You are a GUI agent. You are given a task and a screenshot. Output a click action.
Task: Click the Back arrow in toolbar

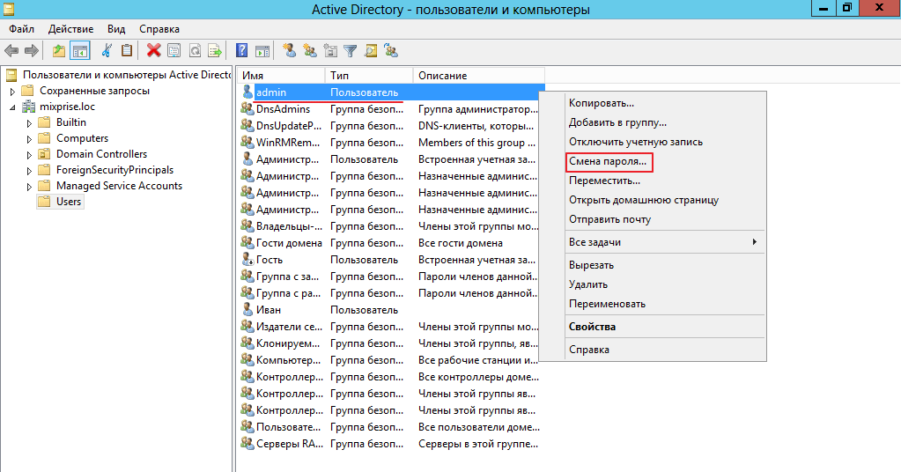point(11,51)
